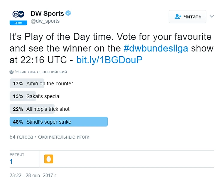Expand the tweet options chevron
Viewport: 219px width, 182px height.
click(212, 16)
